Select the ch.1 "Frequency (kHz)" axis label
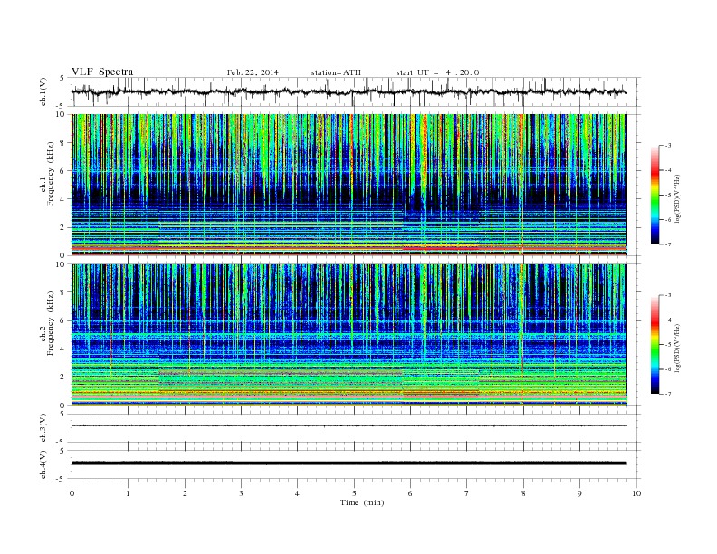Viewport: 717px width, 554px height. coord(50,174)
